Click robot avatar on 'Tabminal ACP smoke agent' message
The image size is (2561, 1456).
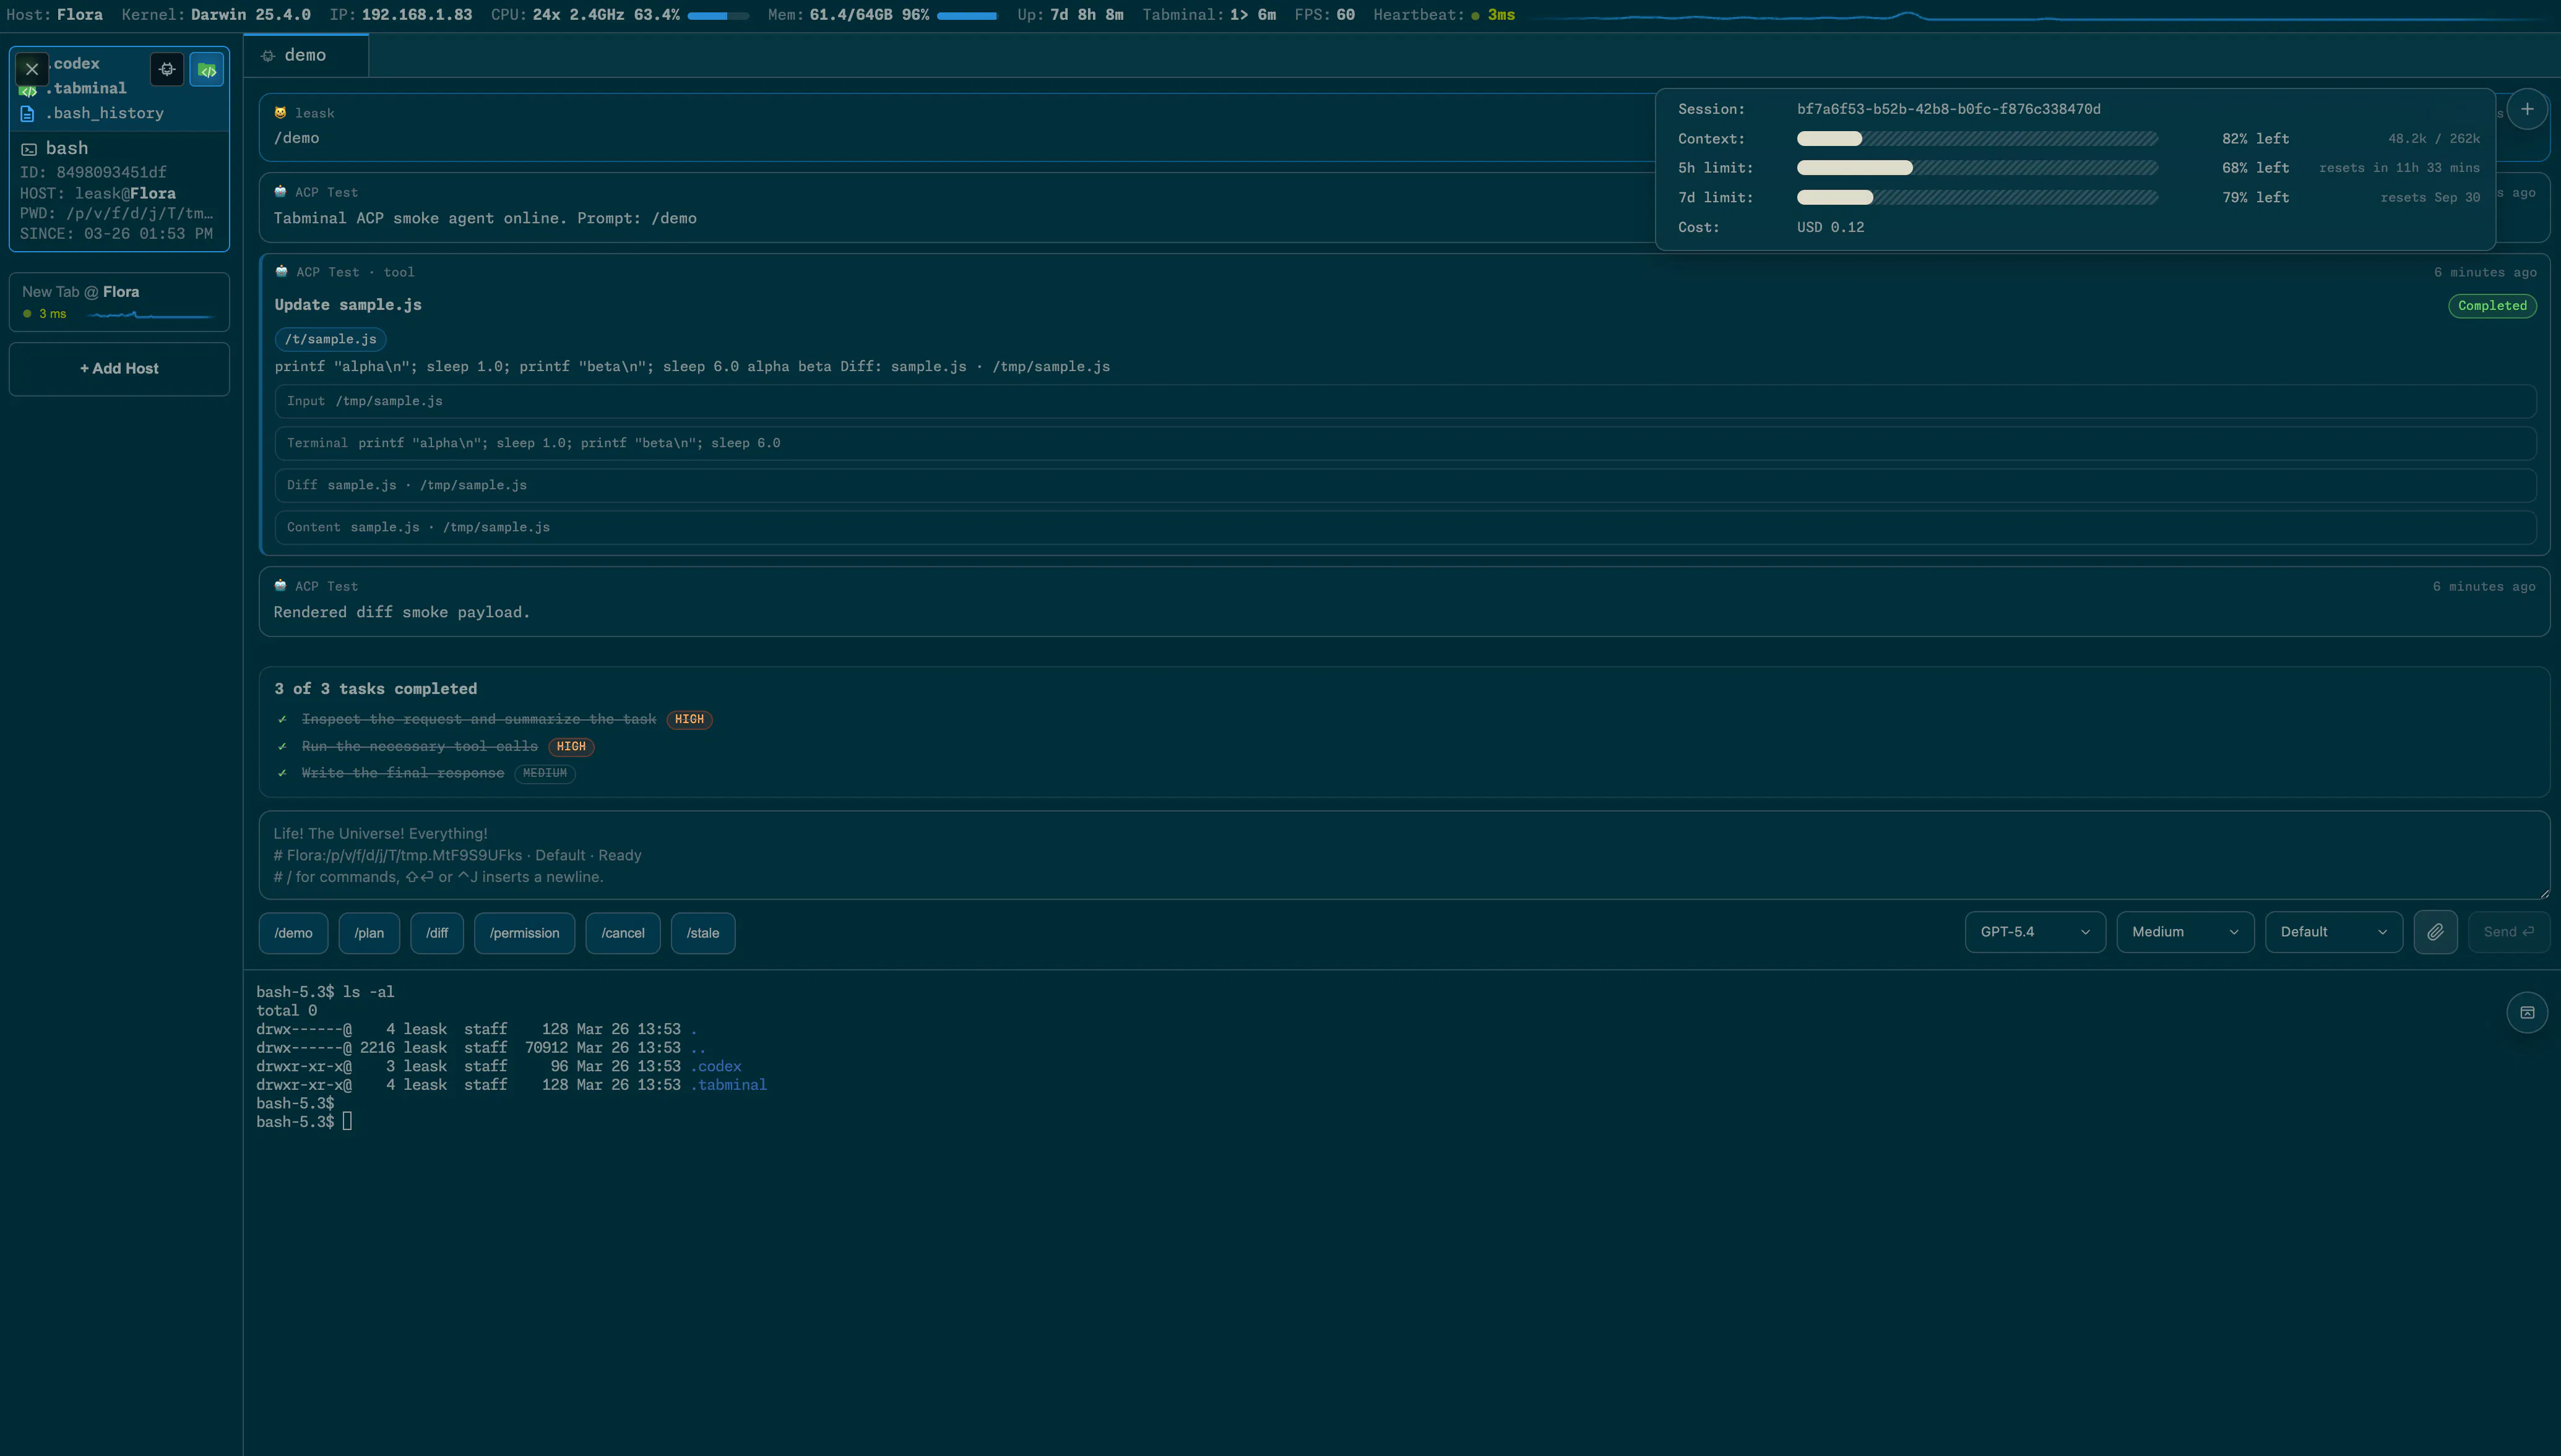[x=280, y=192]
